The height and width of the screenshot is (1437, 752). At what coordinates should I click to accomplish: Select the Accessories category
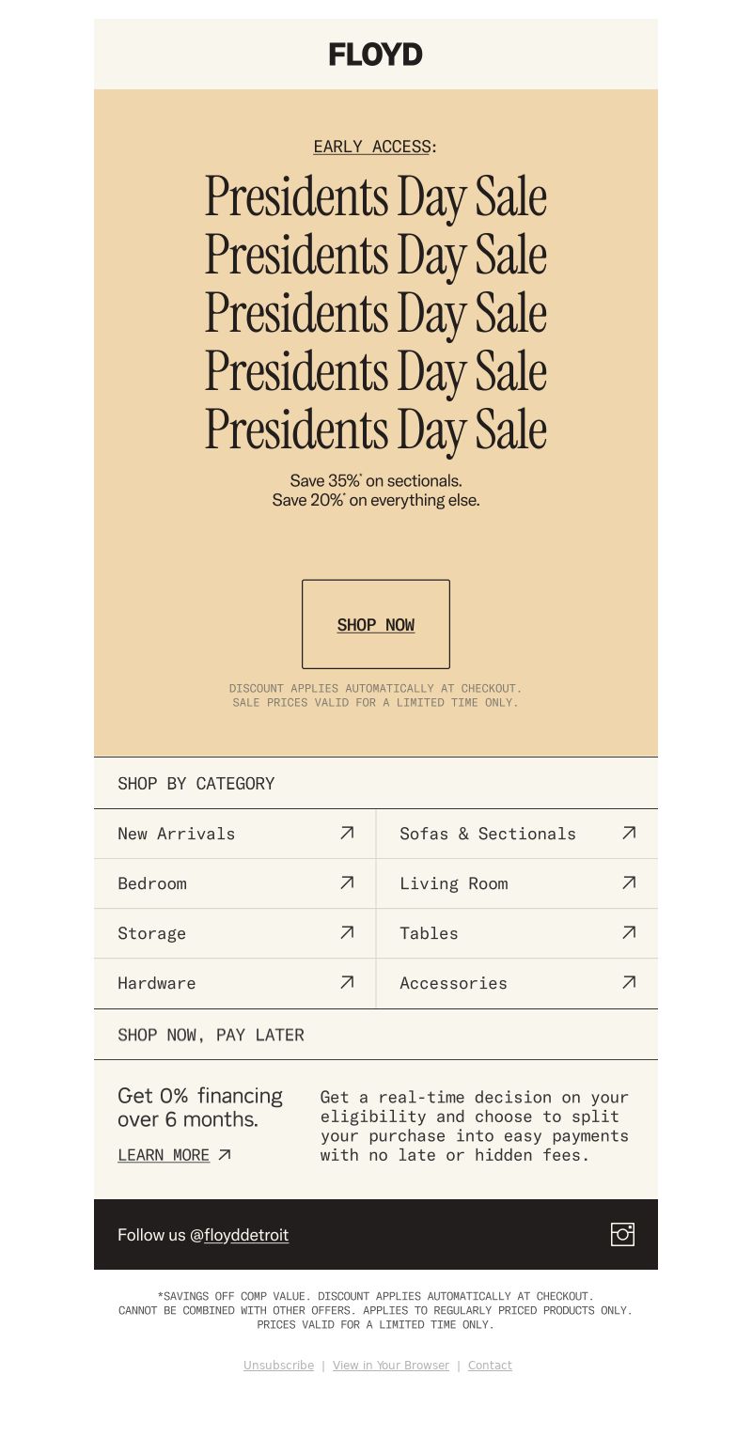[x=517, y=983]
